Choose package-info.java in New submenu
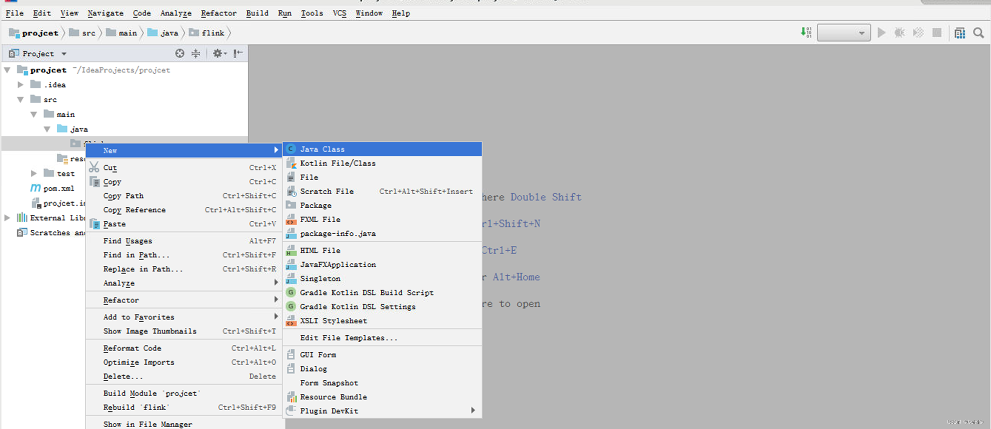The width and height of the screenshot is (991, 429). point(382,234)
